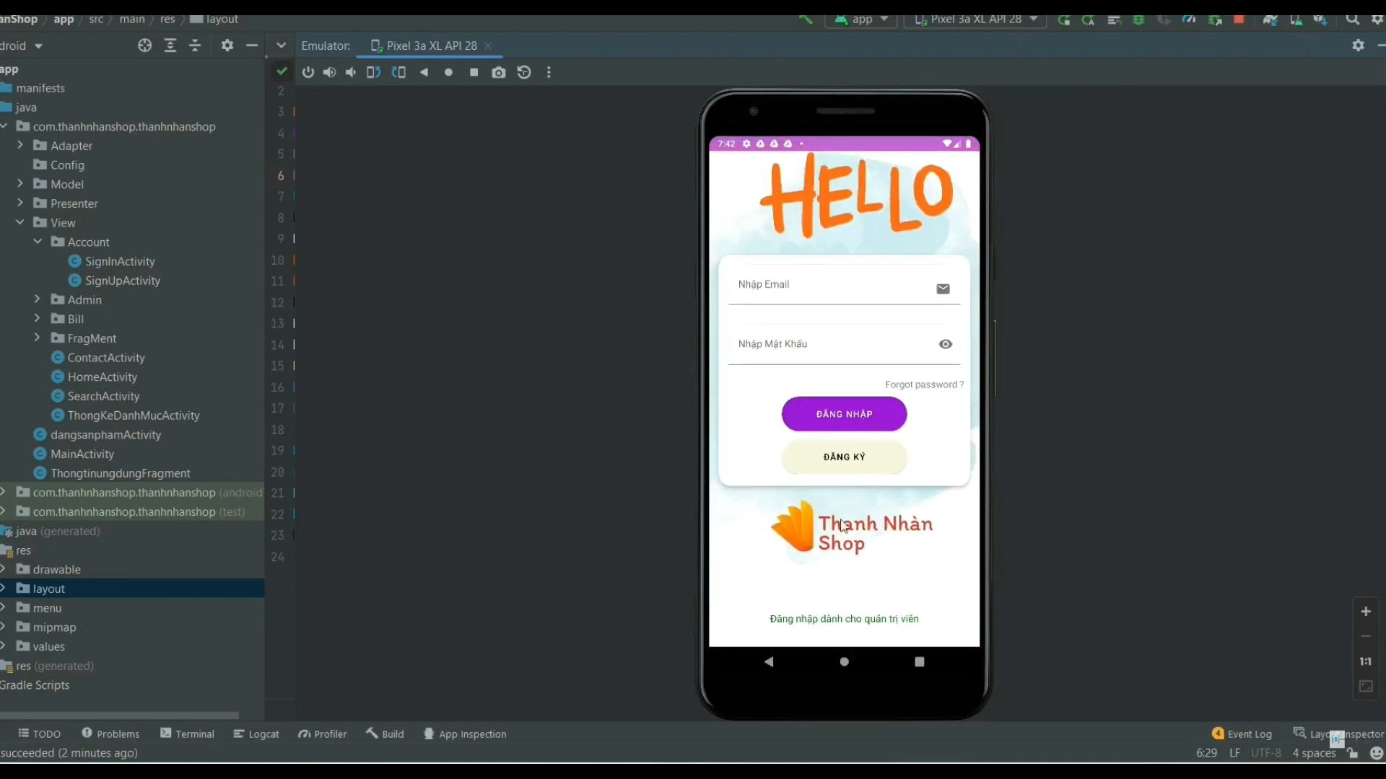The height and width of the screenshot is (779, 1386).
Task: Open Event Log panel
Action: pyautogui.click(x=1242, y=734)
